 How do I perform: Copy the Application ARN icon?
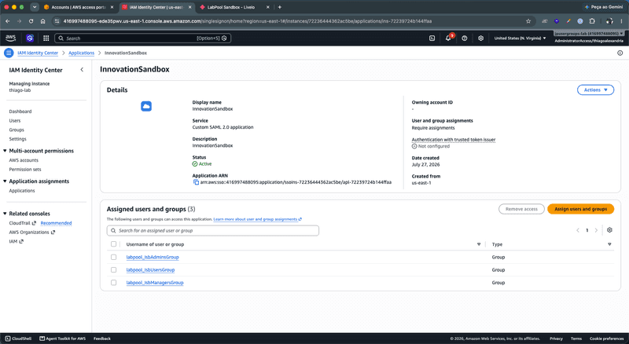pyautogui.click(x=196, y=182)
